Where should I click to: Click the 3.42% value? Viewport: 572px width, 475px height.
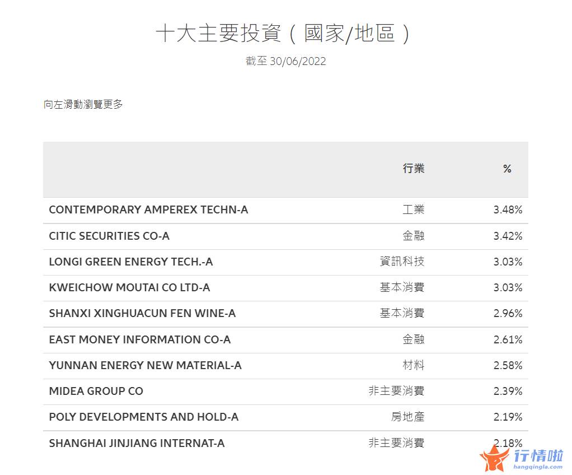508,236
